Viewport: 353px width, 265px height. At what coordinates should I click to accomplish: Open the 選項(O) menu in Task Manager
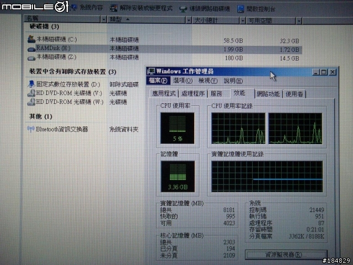[183, 81]
